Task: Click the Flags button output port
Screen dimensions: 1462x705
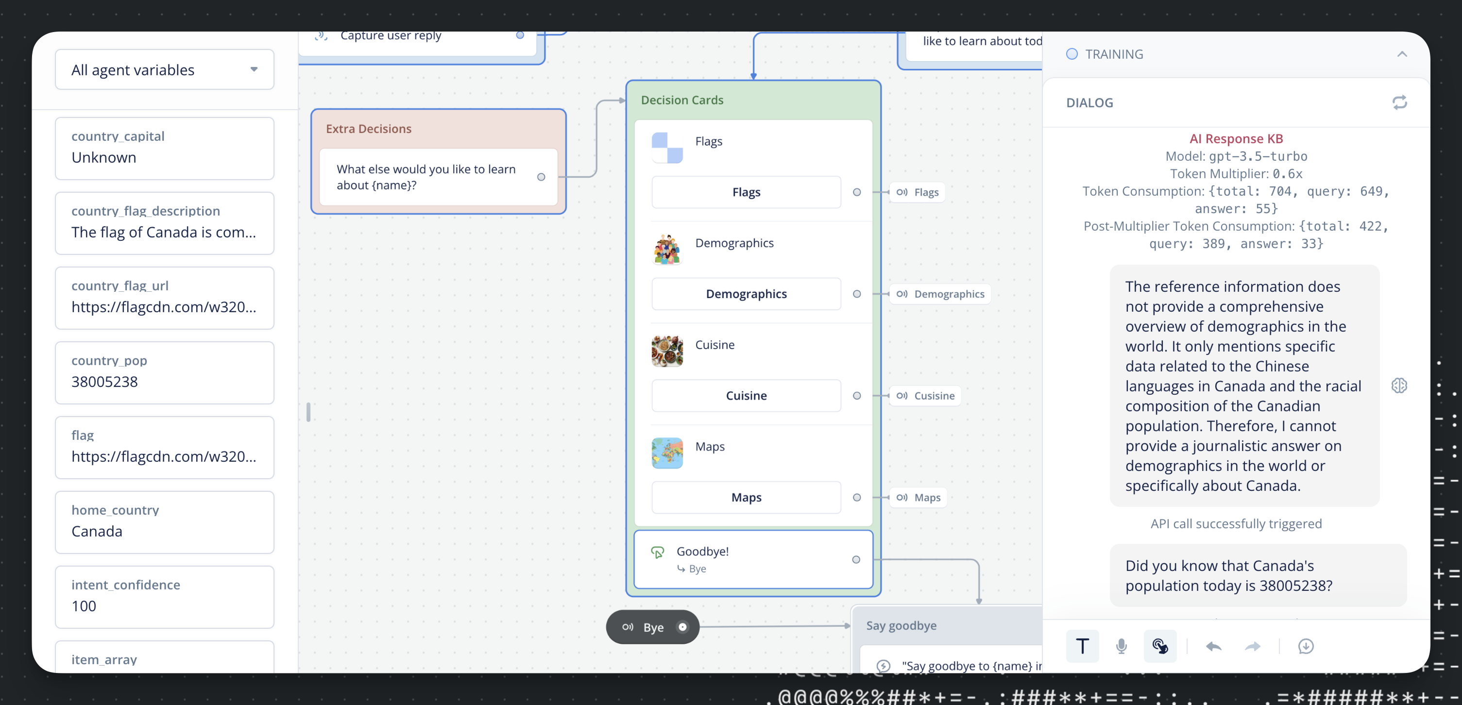Action: pyautogui.click(x=856, y=192)
